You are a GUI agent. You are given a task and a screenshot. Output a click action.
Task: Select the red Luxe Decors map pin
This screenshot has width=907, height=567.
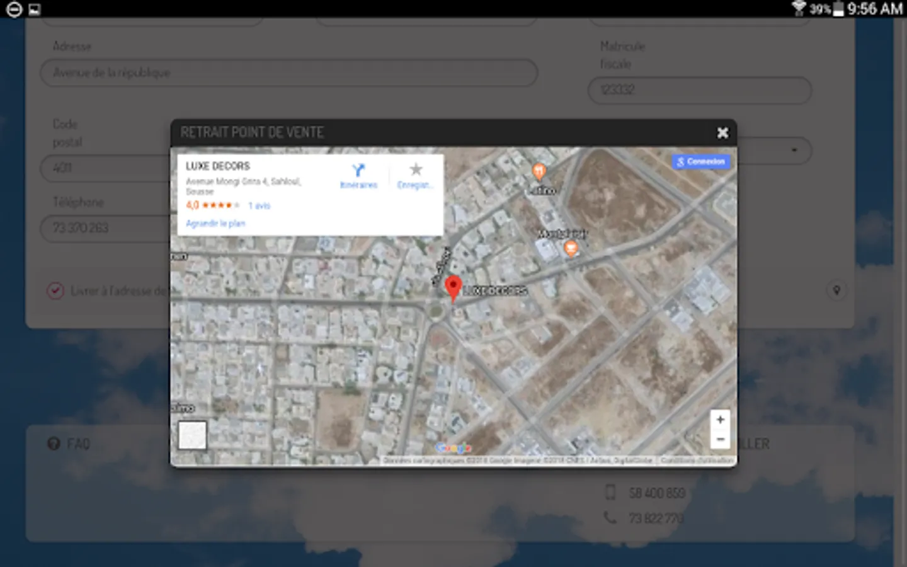453,288
